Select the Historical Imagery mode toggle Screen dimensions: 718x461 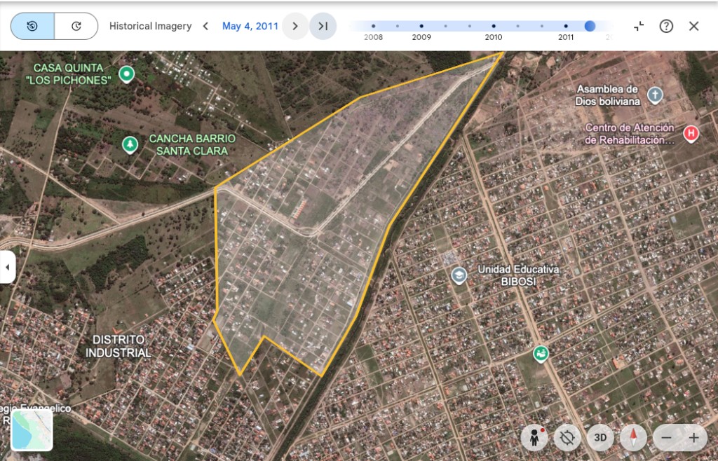[x=32, y=26]
